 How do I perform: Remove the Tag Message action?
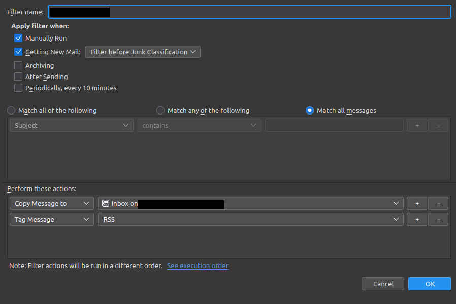(x=438, y=219)
